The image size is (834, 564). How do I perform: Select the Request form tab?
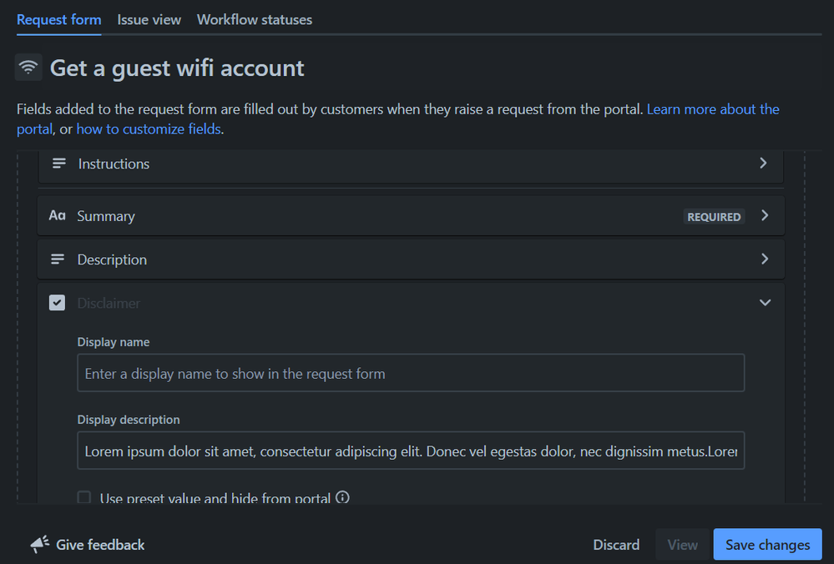click(x=58, y=19)
